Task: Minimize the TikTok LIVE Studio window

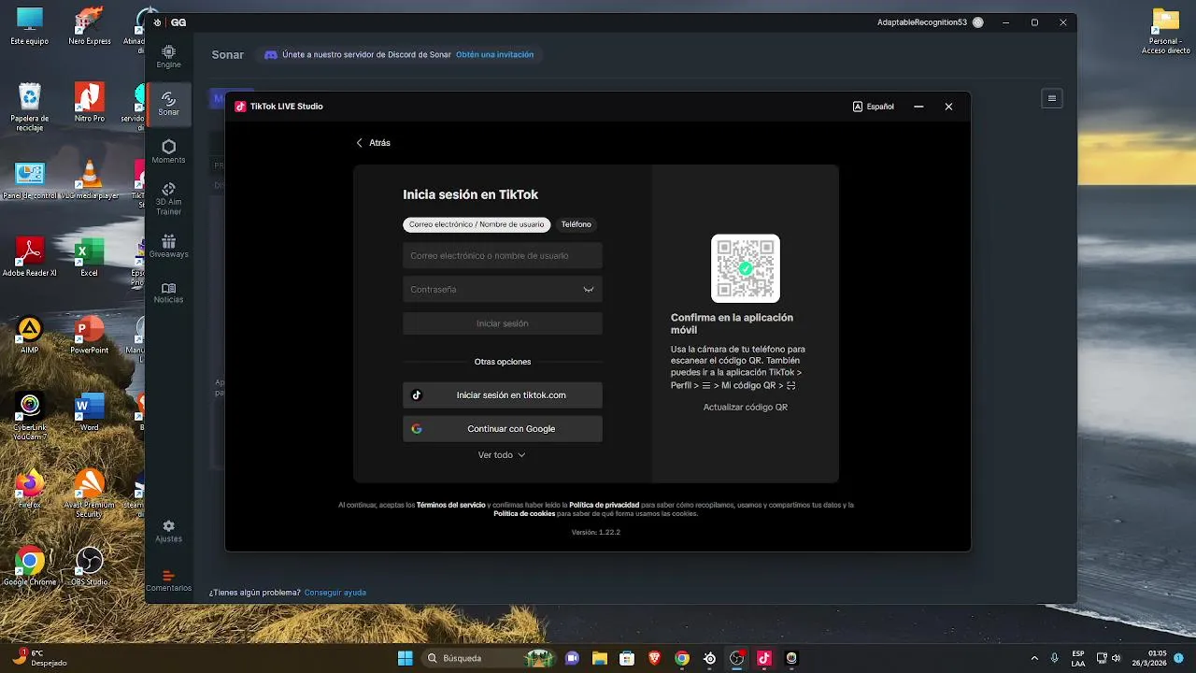Action: 918,107
